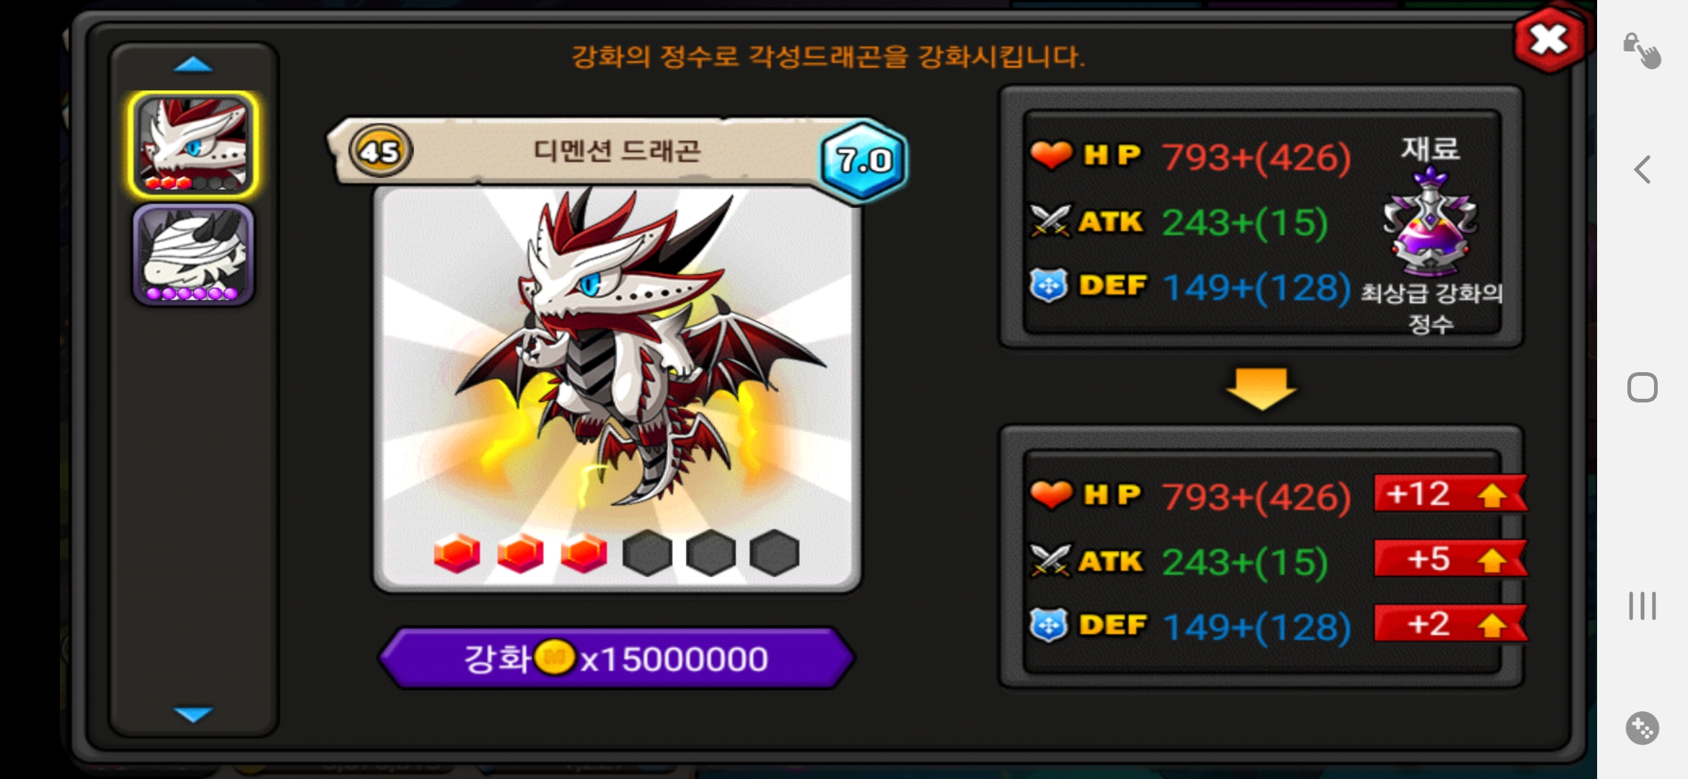Close the enhancement dialog with red X
Image resolution: width=1688 pixels, height=779 pixels.
point(1548,40)
